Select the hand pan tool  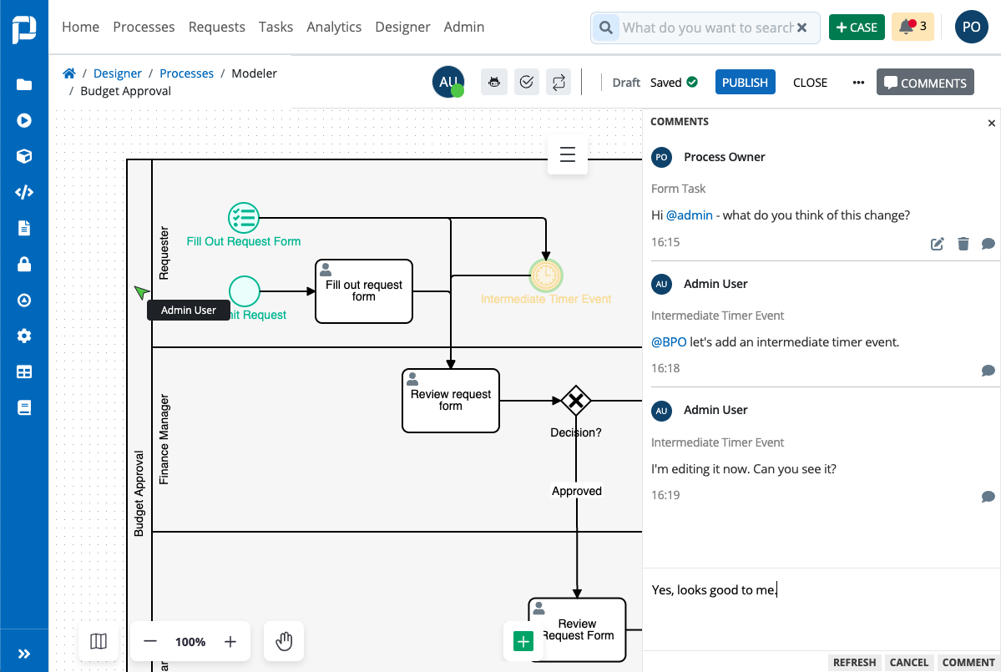pos(284,641)
